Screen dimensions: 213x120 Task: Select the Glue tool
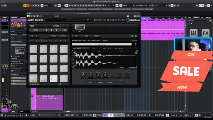coord(81,6)
